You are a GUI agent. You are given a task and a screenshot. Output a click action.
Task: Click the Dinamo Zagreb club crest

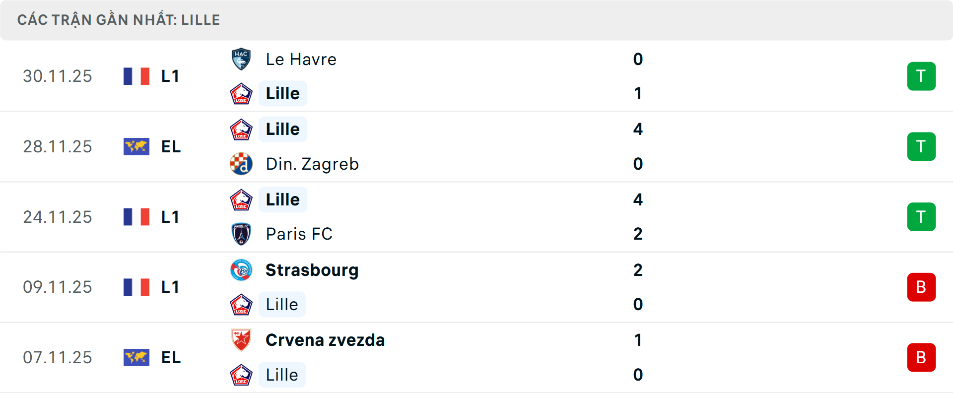tap(241, 164)
